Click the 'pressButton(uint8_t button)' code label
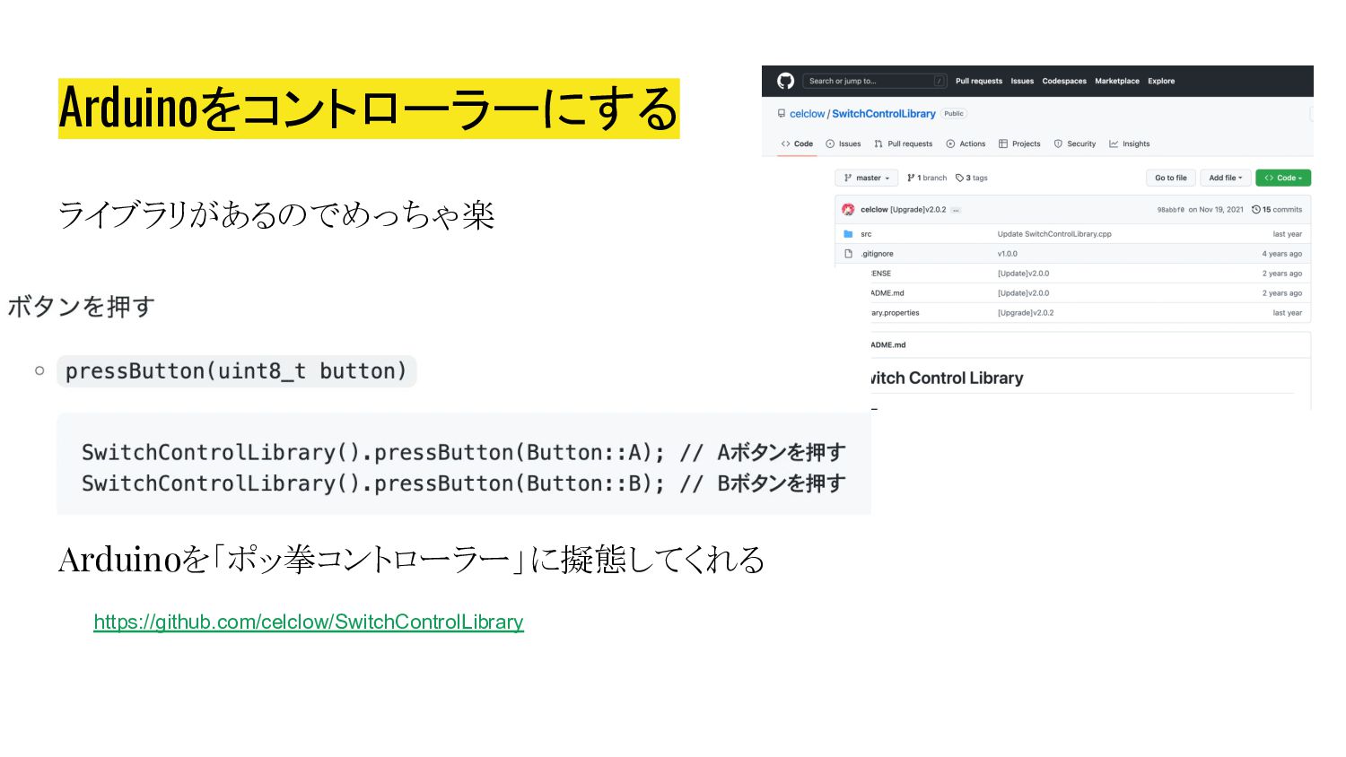 236,370
